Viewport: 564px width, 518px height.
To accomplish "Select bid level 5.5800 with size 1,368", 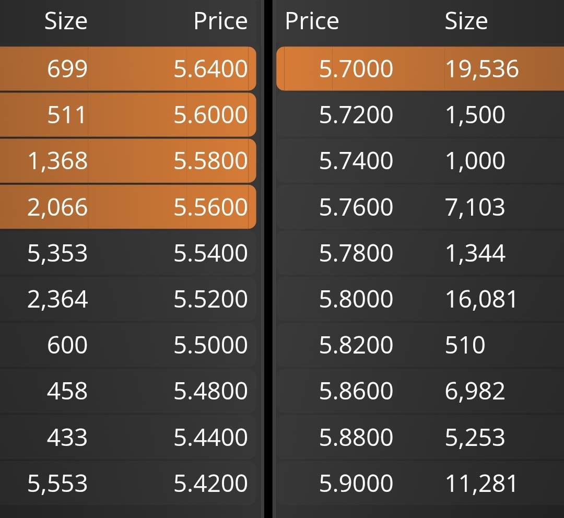I will 128,160.
